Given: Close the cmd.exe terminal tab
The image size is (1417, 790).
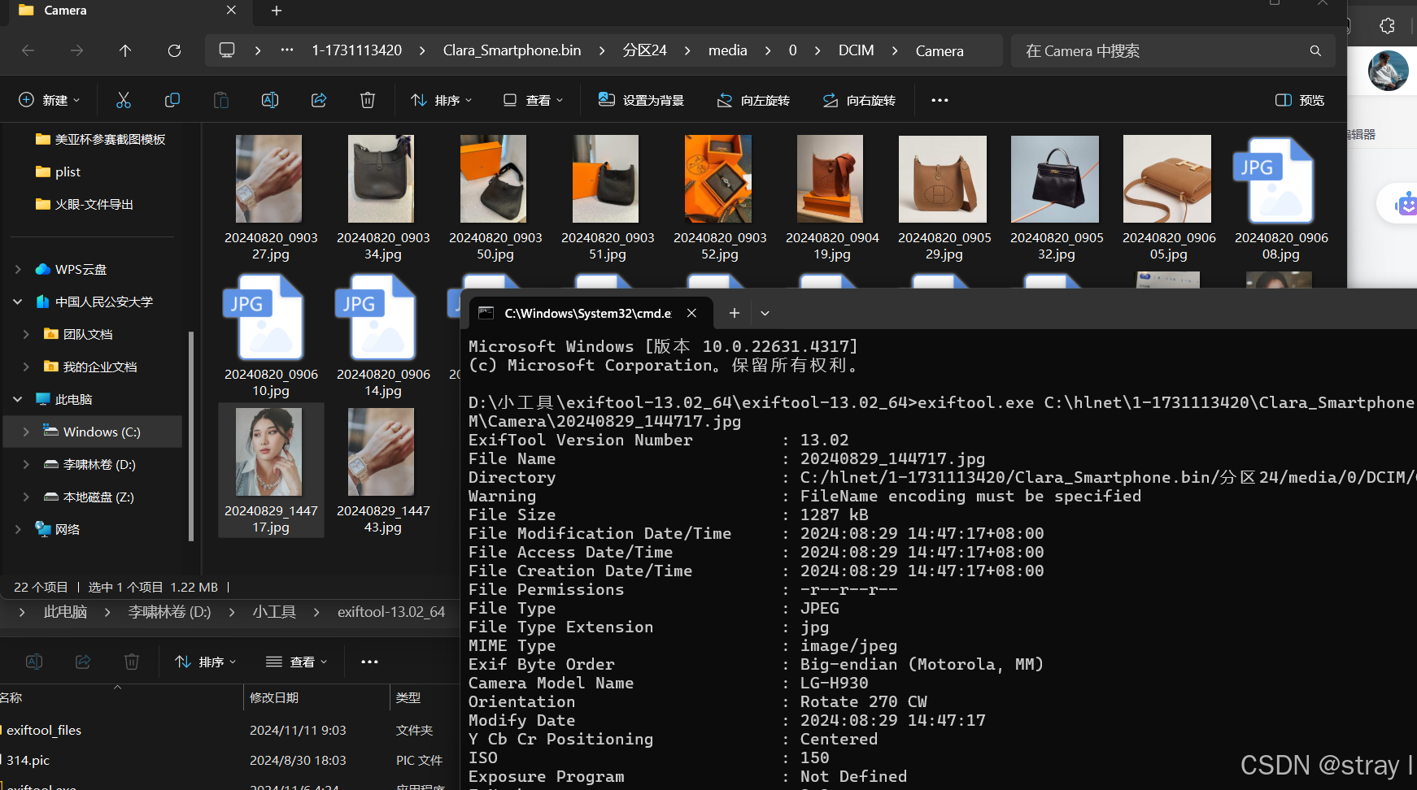Looking at the screenshot, I should [691, 313].
